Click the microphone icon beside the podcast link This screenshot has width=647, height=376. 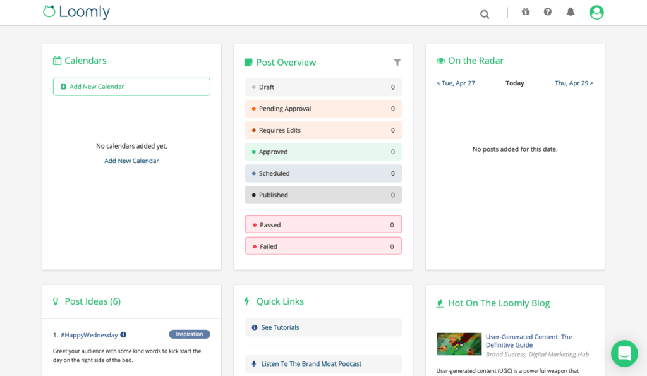point(253,363)
